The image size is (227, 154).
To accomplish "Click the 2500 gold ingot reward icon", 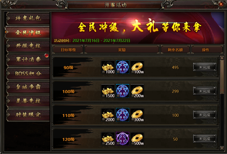I will coord(108,139).
